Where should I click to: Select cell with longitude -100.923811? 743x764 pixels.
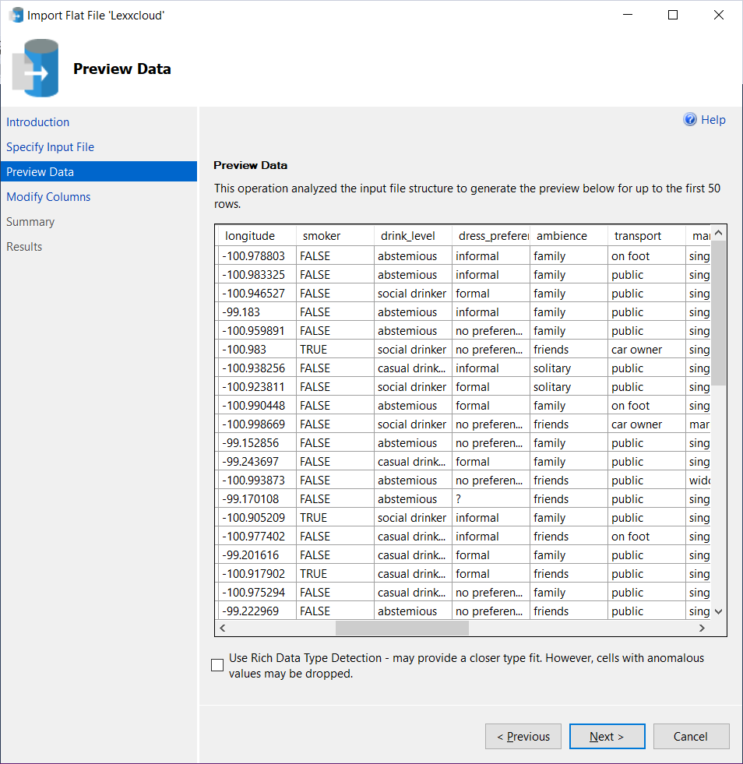(257, 386)
